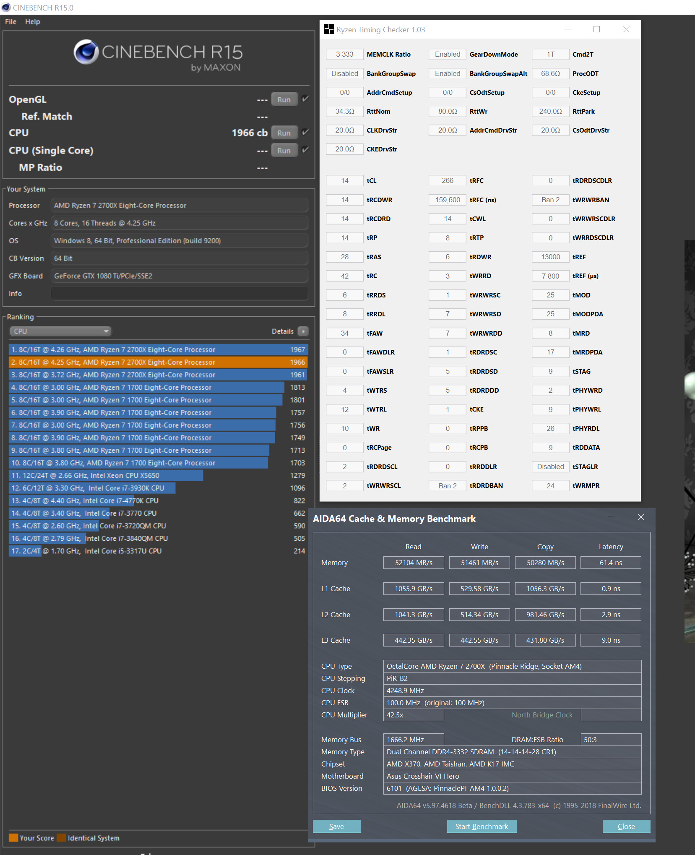Open the File menu in Cinebench
Image resolution: width=695 pixels, height=855 pixels.
click(x=10, y=22)
